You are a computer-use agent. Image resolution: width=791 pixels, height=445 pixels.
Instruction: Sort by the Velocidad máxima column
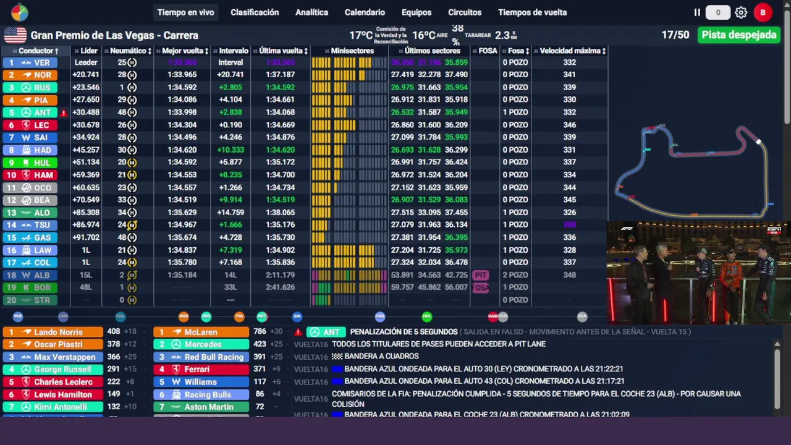point(570,51)
